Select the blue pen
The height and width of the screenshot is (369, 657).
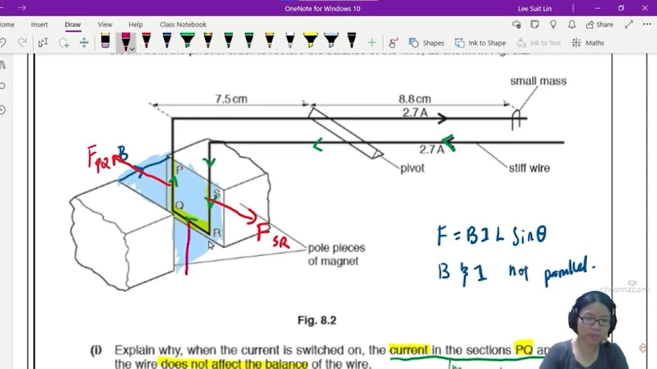pos(167,41)
